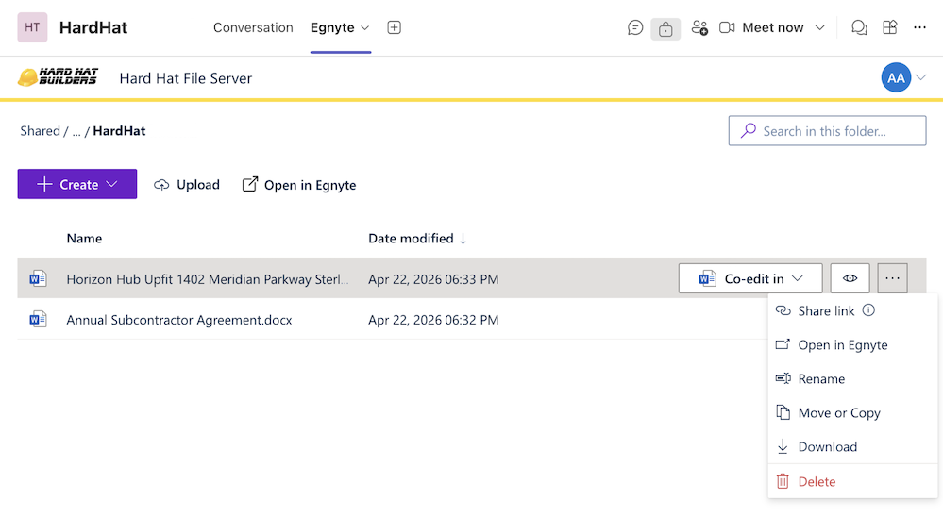The height and width of the screenshot is (517, 943).
Task: Open the Create dropdown button
Action: (77, 184)
